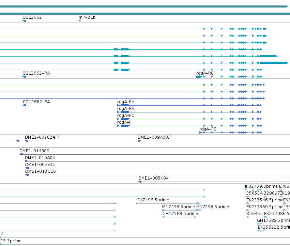Open the GH17589.3prime EST label
Image resolution: width=290 pixels, height=246 pixels.
tap(274, 220)
